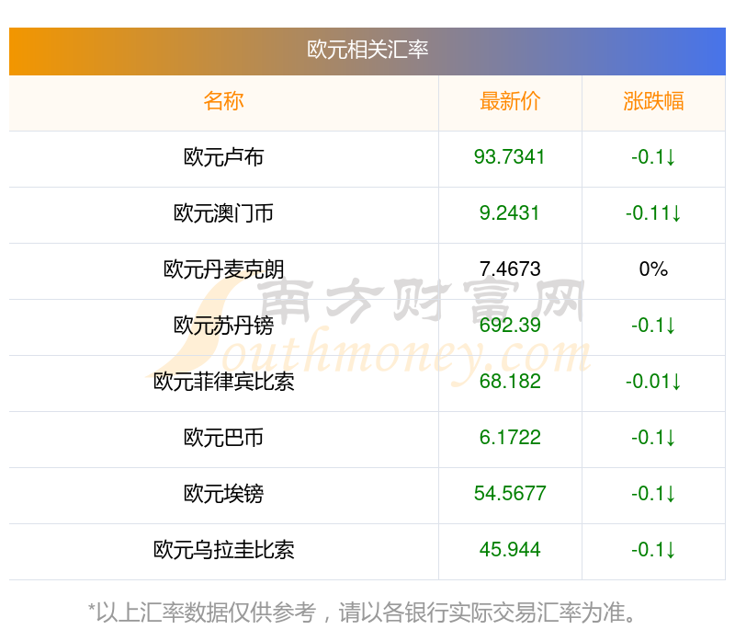735x641 pixels.
Task: Select the 7.4673 price for 丹麦克朗
Action: (510, 269)
